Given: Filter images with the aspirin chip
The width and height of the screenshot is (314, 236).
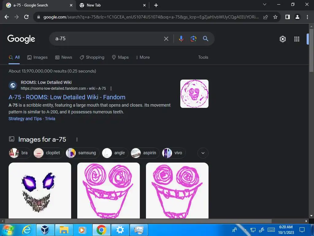Looking at the screenshot, I should (x=145, y=153).
